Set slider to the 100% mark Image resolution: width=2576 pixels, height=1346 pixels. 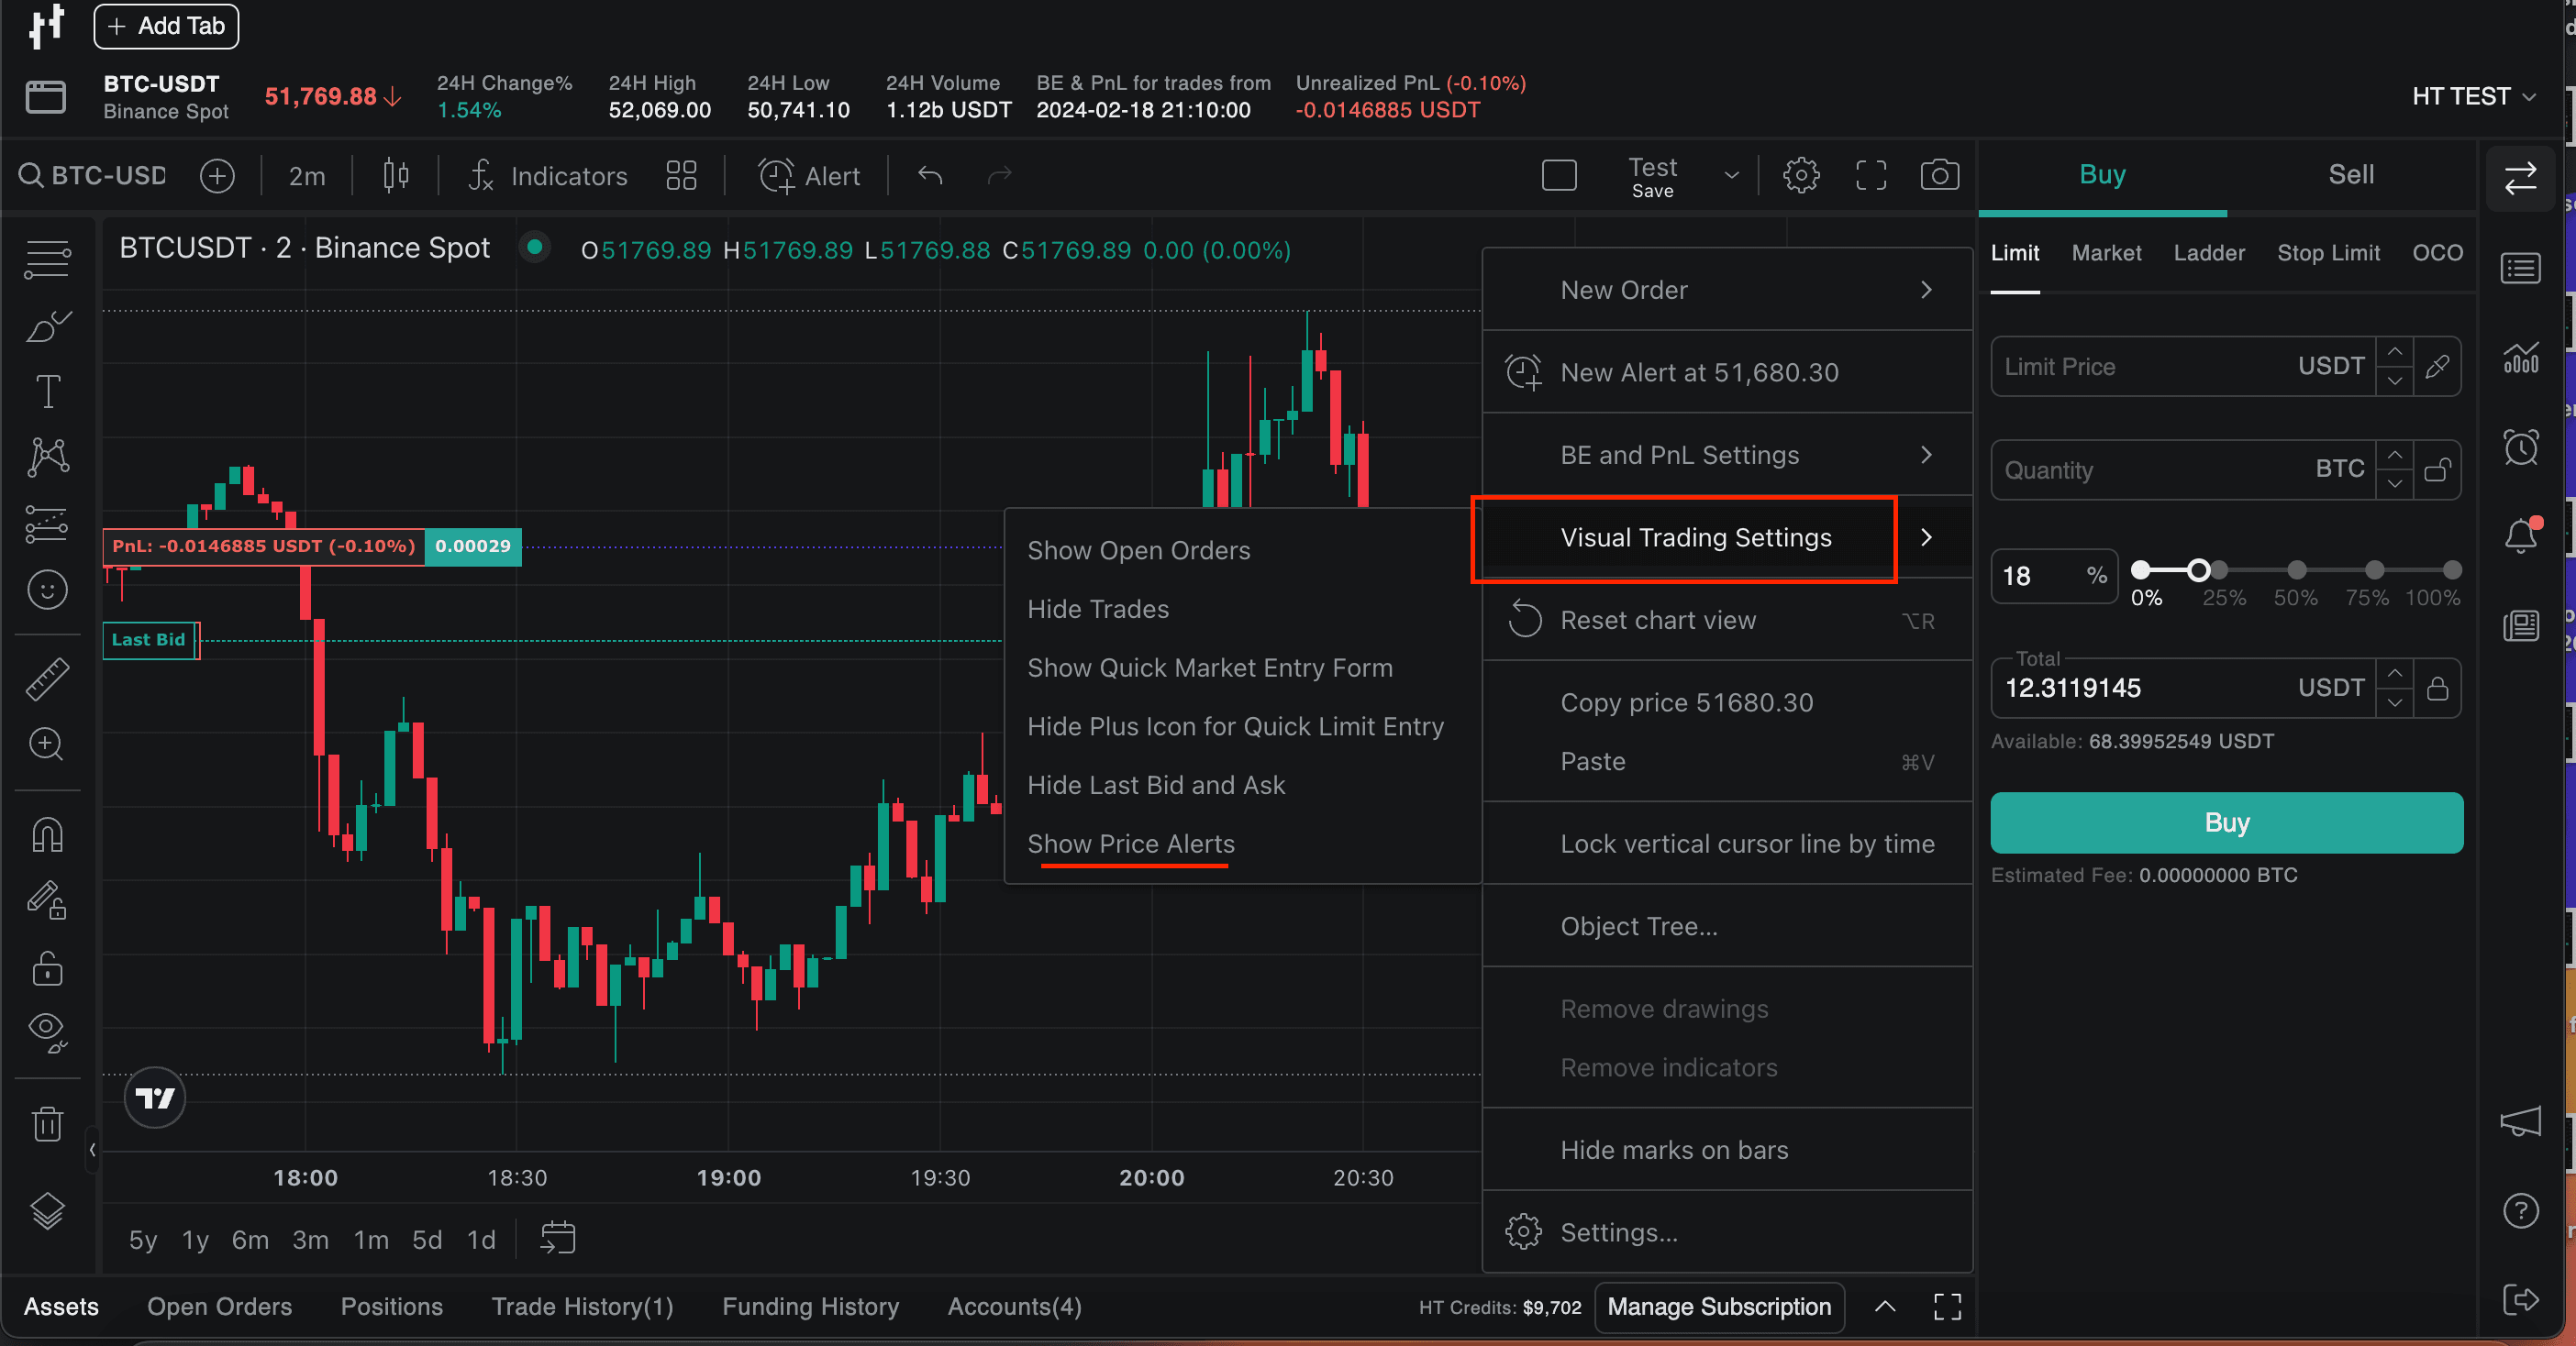(x=2452, y=570)
